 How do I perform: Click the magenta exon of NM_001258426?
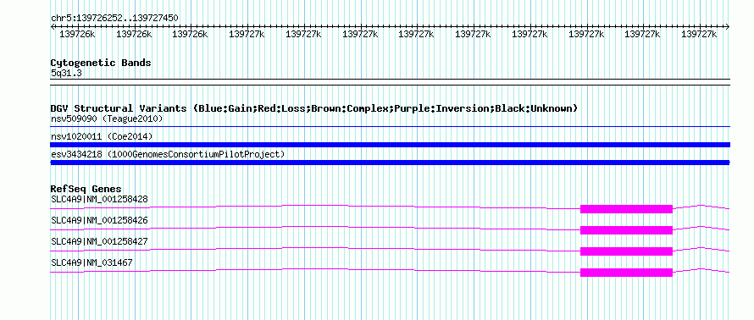tap(626, 230)
